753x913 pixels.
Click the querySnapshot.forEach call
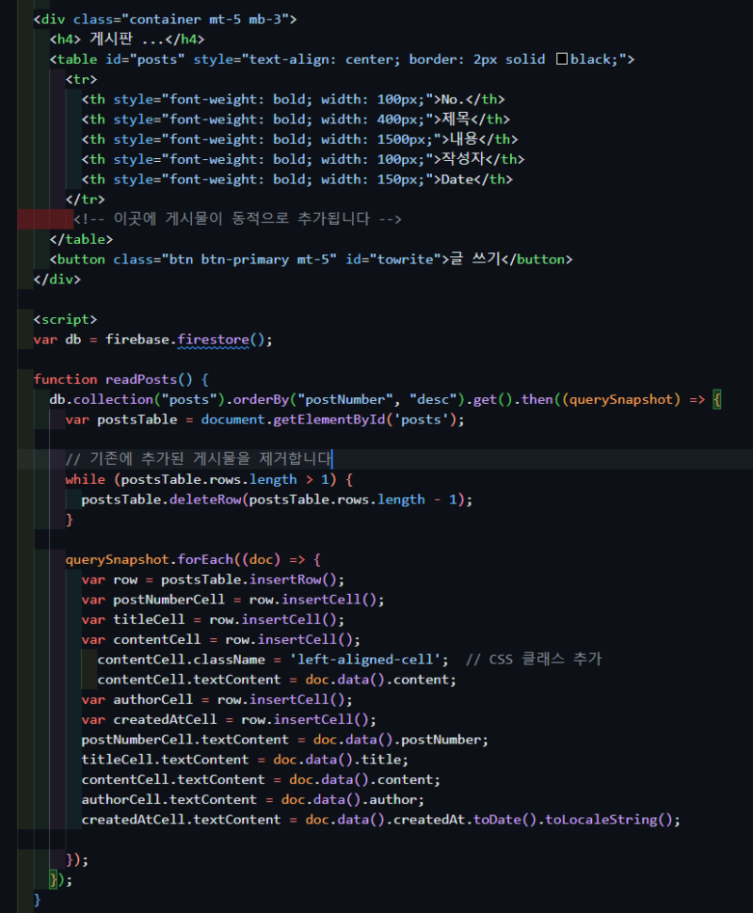pos(149,559)
